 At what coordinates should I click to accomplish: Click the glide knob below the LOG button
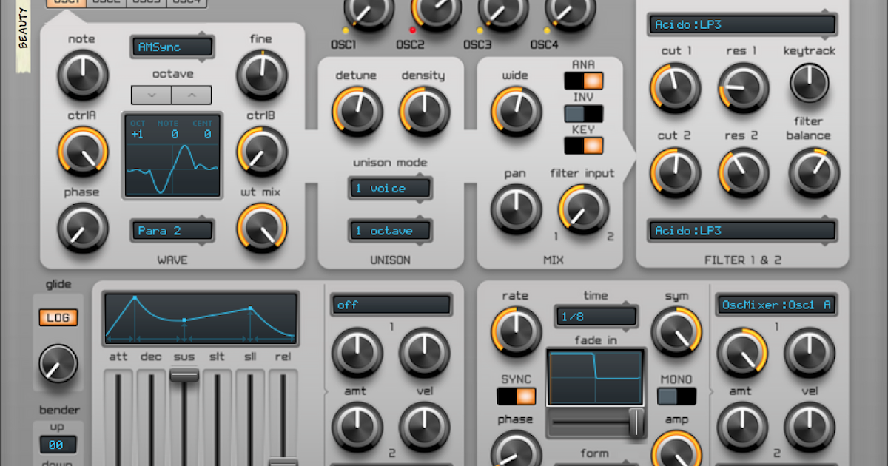[x=58, y=364]
